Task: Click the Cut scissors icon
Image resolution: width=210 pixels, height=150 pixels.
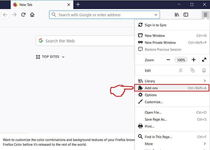Action: (x=181, y=70)
